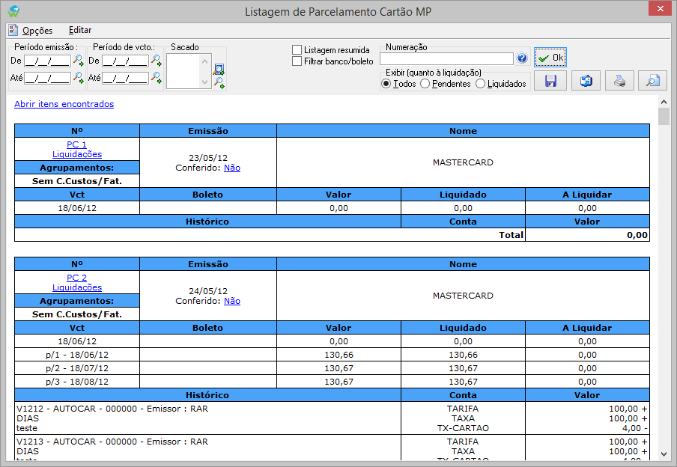677x467 pixels.
Task: Click the Período emissão De date field
Action: (47, 61)
